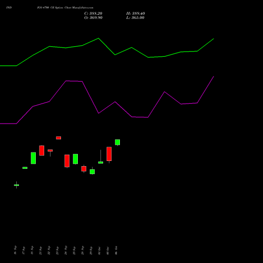263x263 pixels.
Task: Select the tall red candle above 24 Sep
Action: pos(67,161)
